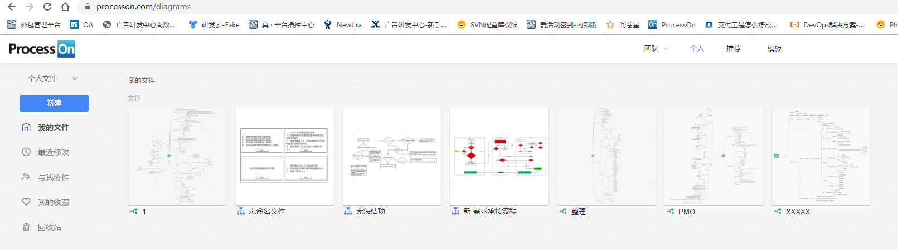The height and width of the screenshot is (250, 898).
Task: Open the 未命名文件 thumbnail
Action: [284, 156]
